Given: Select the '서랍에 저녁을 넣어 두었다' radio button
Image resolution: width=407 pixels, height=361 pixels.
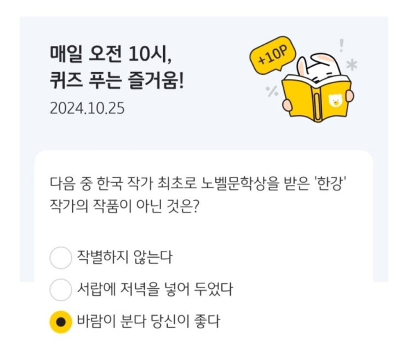Looking at the screenshot, I should point(61,290).
